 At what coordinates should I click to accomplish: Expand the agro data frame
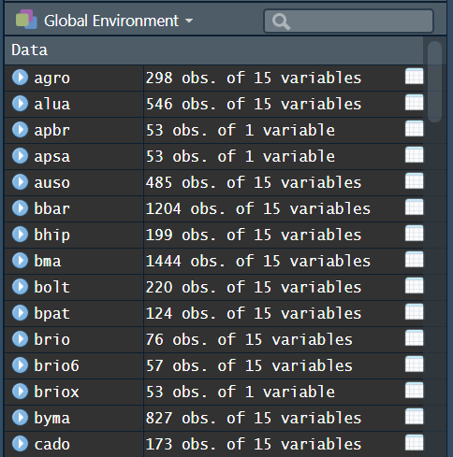point(21,78)
